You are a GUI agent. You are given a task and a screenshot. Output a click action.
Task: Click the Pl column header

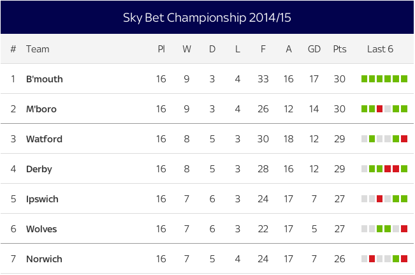click(x=161, y=49)
